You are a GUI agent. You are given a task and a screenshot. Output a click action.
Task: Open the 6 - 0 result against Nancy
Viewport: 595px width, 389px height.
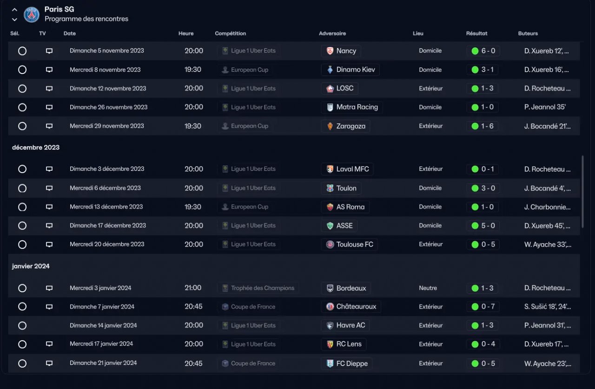point(483,51)
